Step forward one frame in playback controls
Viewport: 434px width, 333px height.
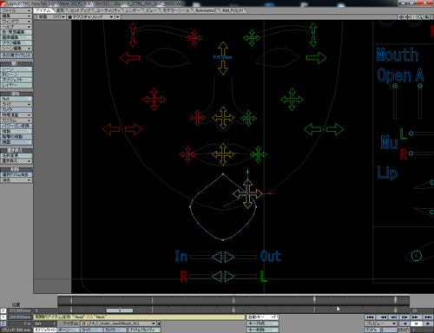(404, 317)
